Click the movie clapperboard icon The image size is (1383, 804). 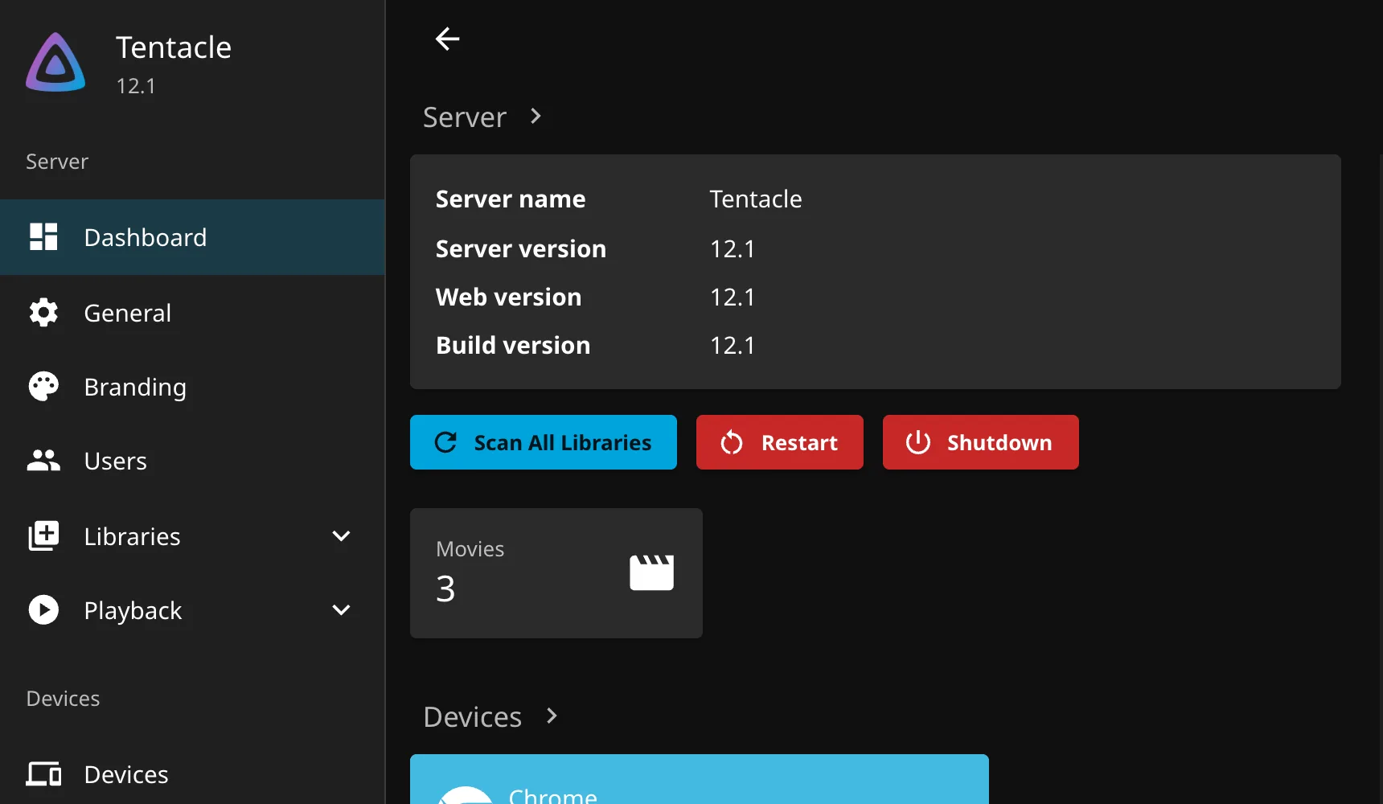click(x=651, y=573)
